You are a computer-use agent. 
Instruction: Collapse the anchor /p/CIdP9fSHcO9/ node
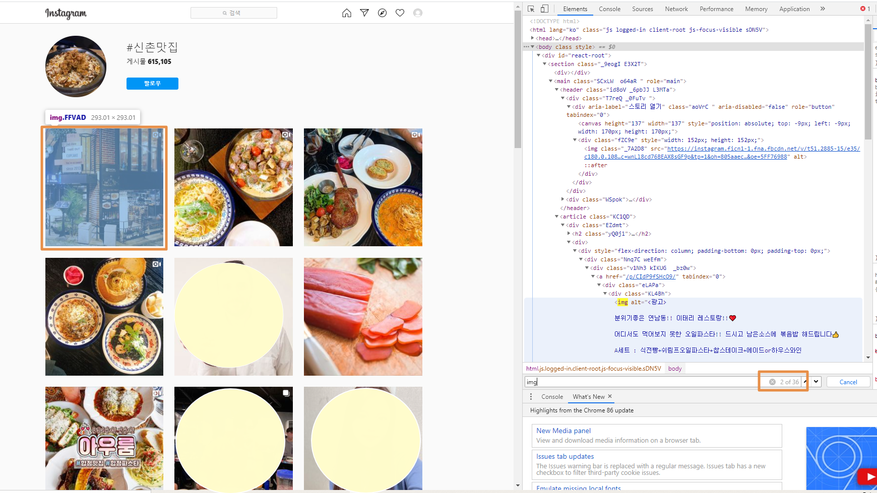[x=593, y=276]
